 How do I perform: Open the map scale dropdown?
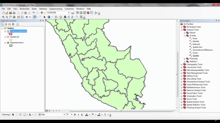69,13
